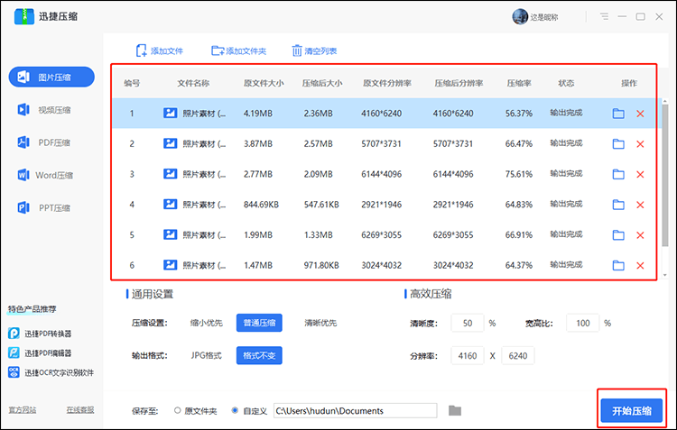The width and height of the screenshot is (677, 430).
Task: Click the Add Folder icon
Action: tap(218, 51)
